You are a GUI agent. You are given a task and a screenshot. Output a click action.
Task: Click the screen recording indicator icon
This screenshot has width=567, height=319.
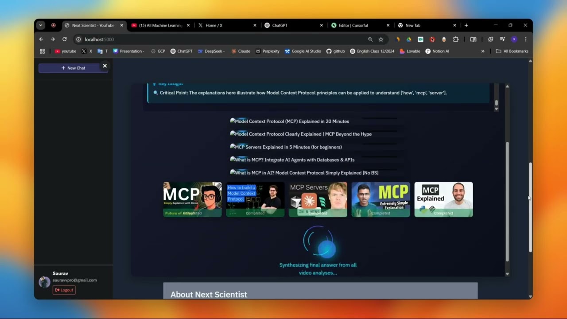[53, 25]
